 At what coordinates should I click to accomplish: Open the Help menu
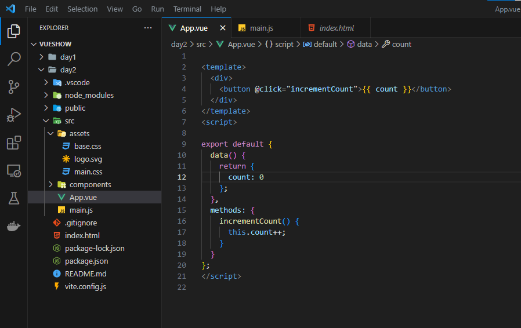pos(218,9)
